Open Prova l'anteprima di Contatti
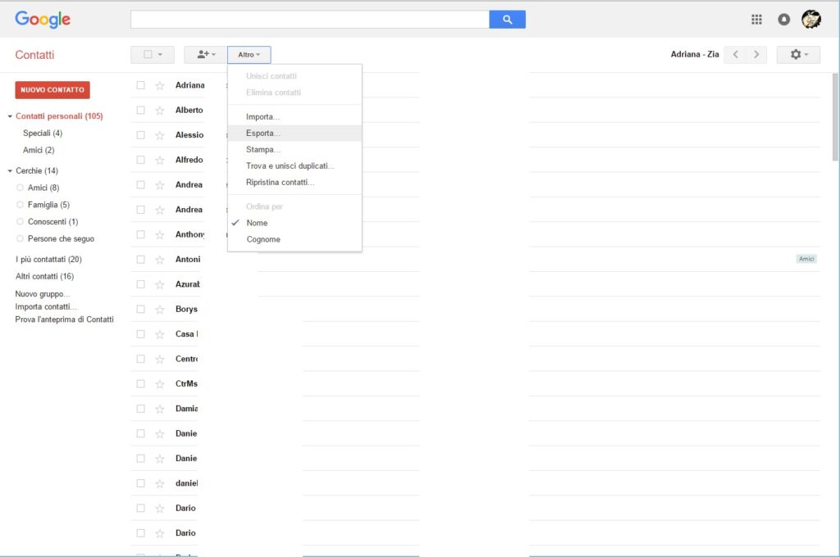Screen dimensions: 840x557 tap(63, 319)
